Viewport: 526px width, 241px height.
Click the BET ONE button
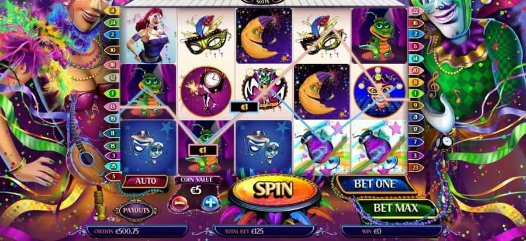coord(375,184)
